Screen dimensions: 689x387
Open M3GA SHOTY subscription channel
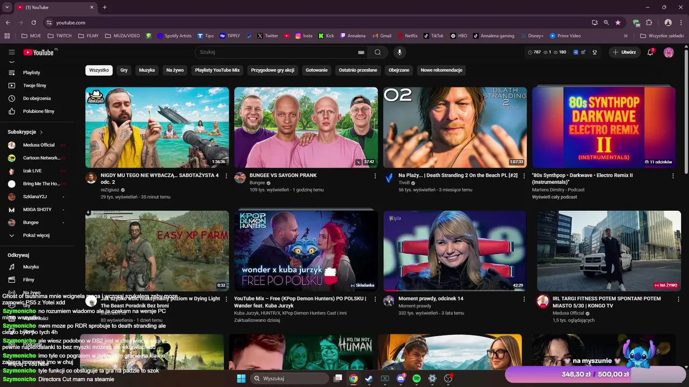click(x=37, y=210)
